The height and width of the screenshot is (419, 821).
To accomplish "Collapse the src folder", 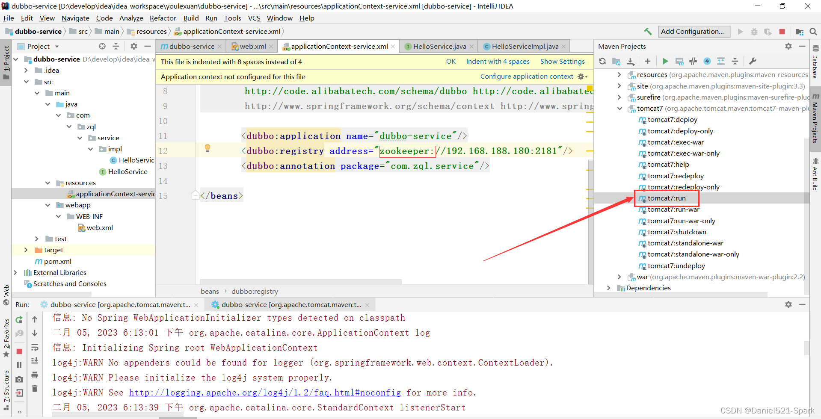I will [x=26, y=82].
